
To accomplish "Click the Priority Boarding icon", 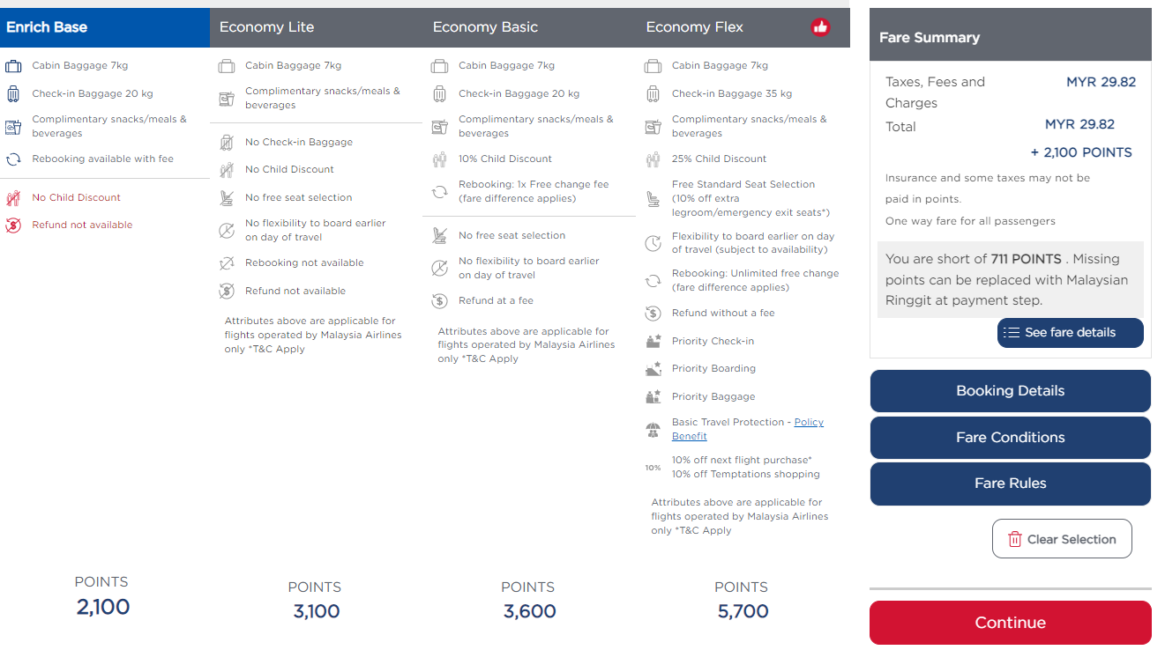I will pyautogui.click(x=653, y=368).
